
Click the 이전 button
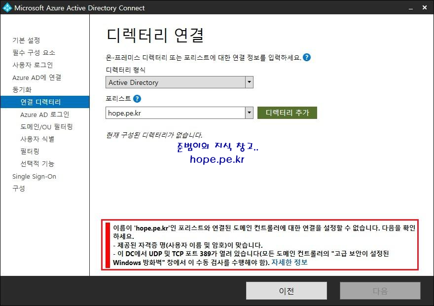286,291
